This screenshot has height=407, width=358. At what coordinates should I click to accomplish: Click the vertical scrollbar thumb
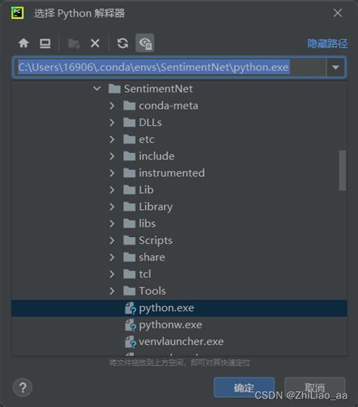342,171
